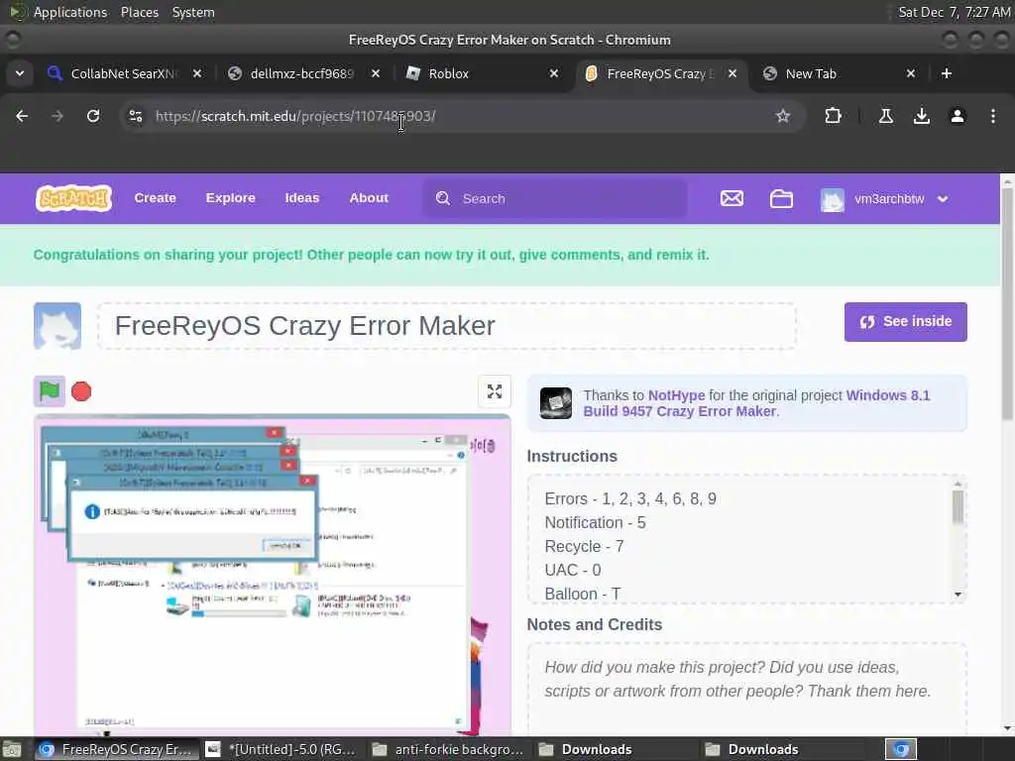
Task: Click the browser forward arrow
Action: point(57,116)
